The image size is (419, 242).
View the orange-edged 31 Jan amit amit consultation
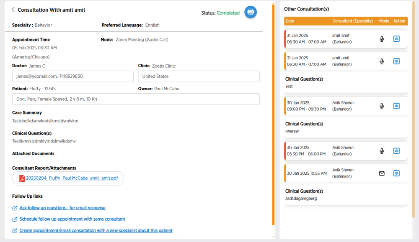[396, 61]
